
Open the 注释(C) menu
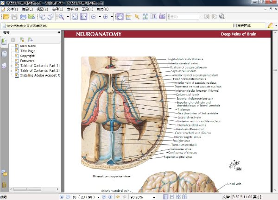[57, 9]
